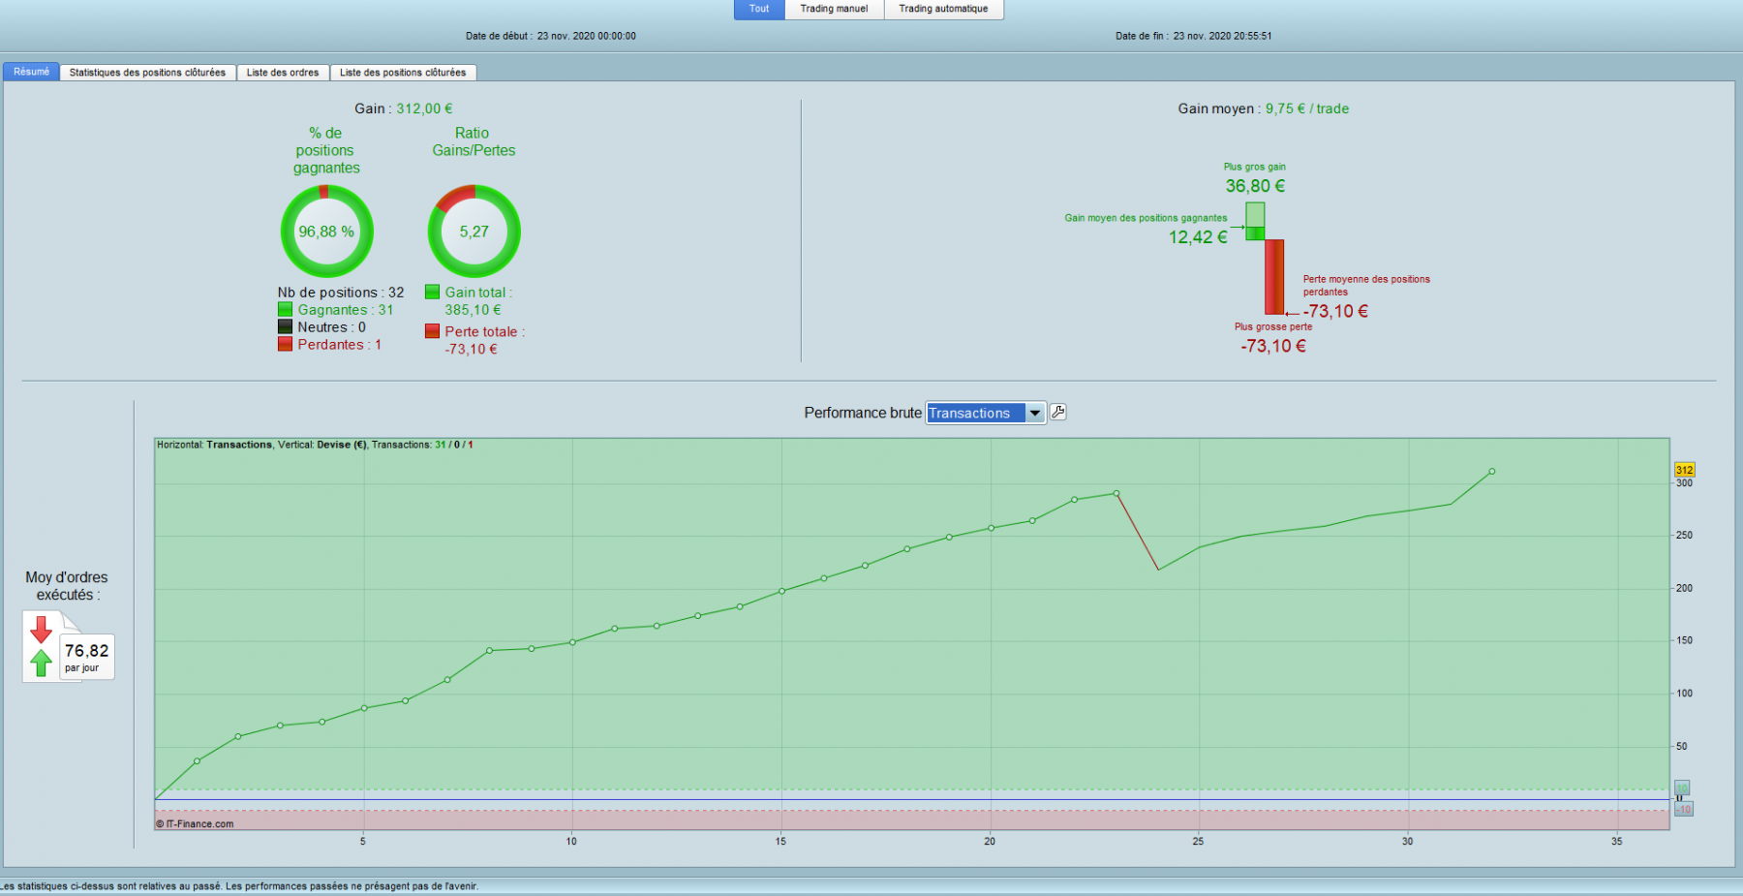Open the wrench settings beside Transactions
The height and width of the screenshot is (896, 1743).
(1058, 413)
